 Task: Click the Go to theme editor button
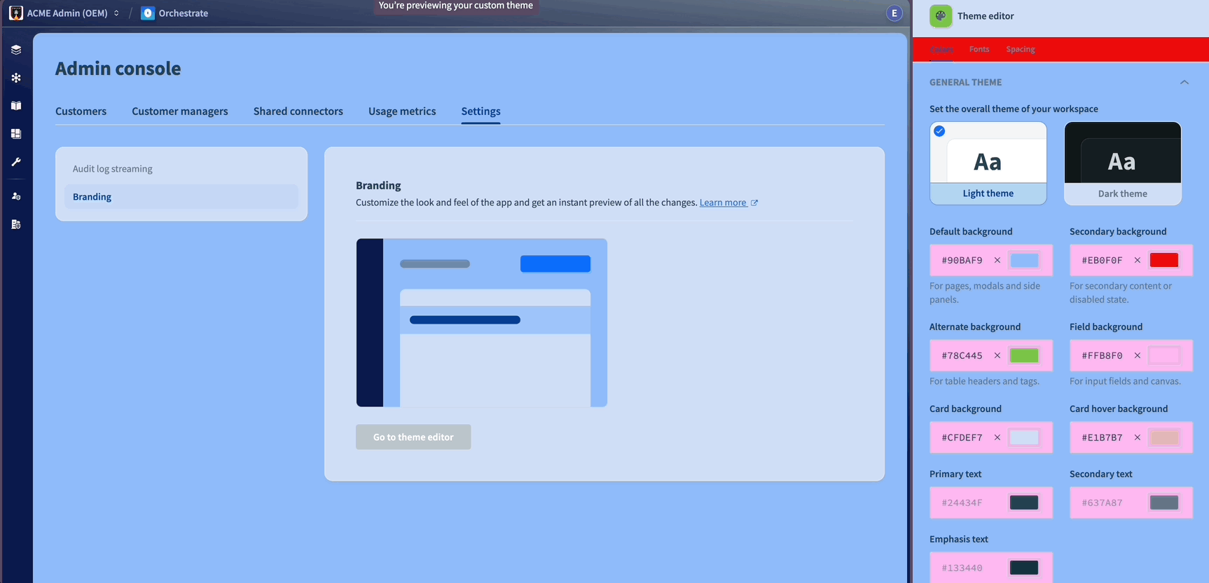[x=413, y=437]
